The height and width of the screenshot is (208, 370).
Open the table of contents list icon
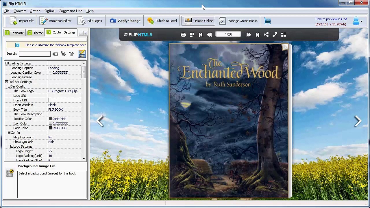[x=284, y=35]
